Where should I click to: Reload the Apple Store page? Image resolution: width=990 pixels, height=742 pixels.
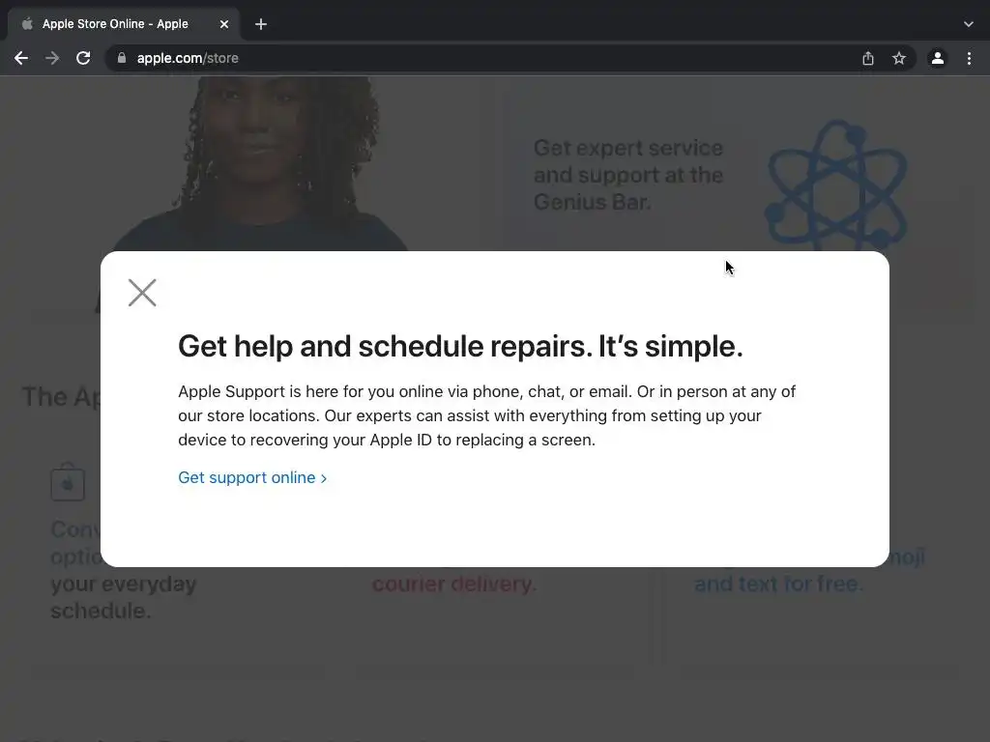pyautogui.click(x=83, y=58)
